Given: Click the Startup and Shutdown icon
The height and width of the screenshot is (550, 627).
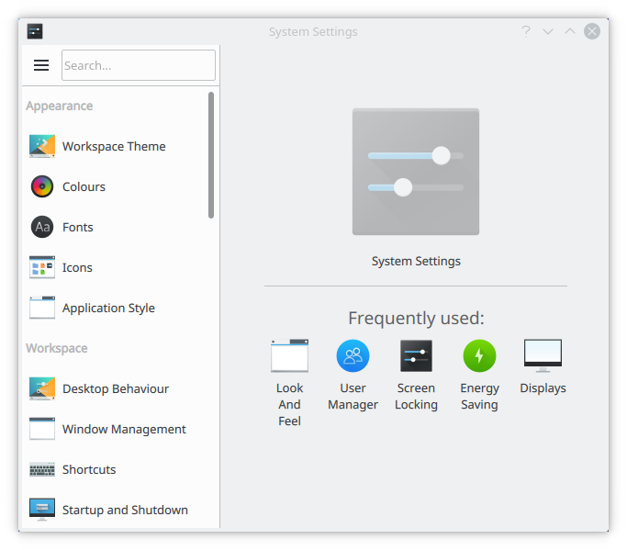Looking at the screenshot, I should (42, 510).
